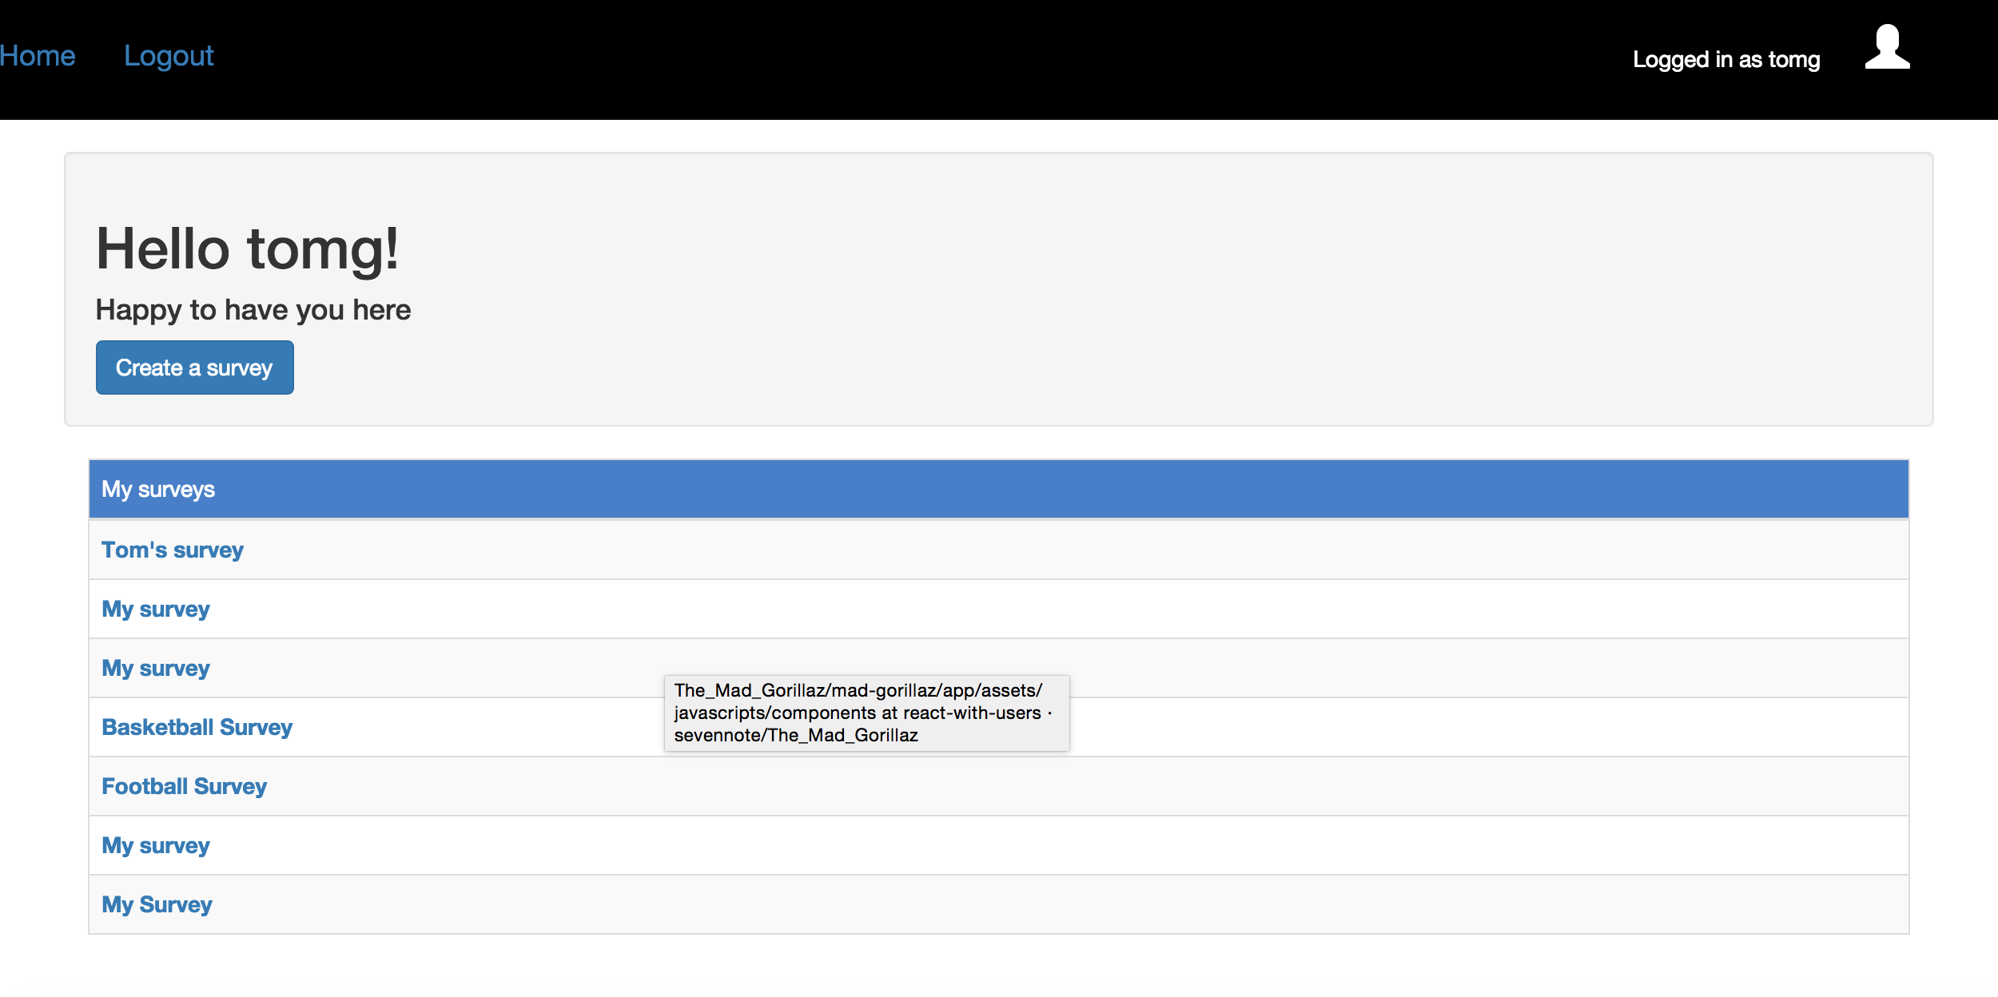Open Tom's survey

click(x=172, y=550)
